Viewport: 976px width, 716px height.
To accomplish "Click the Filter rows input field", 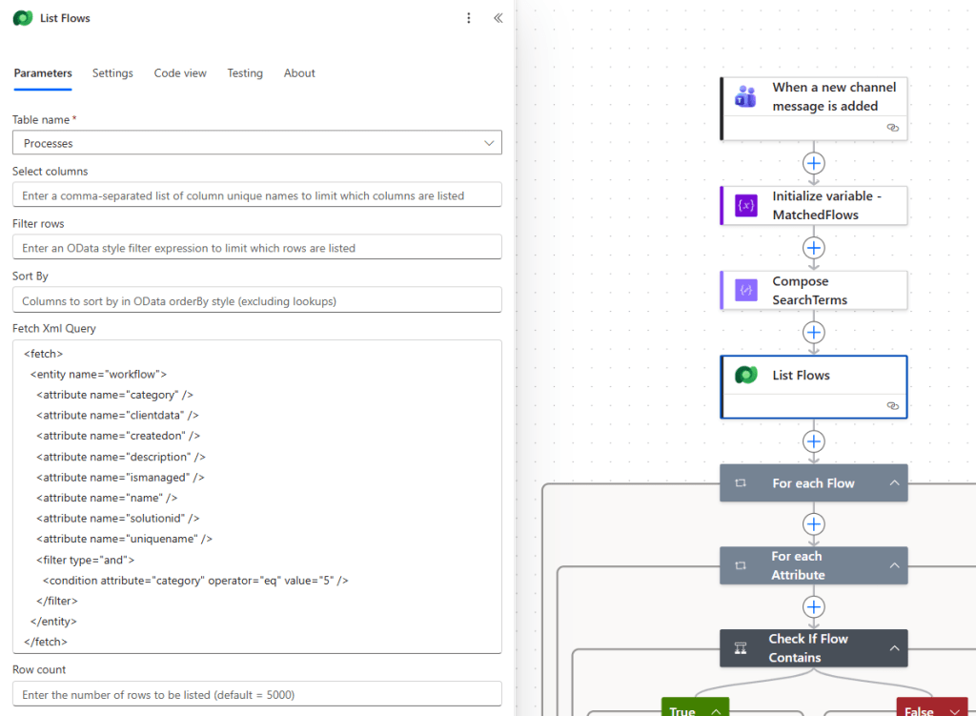I will tap(256, 248).
